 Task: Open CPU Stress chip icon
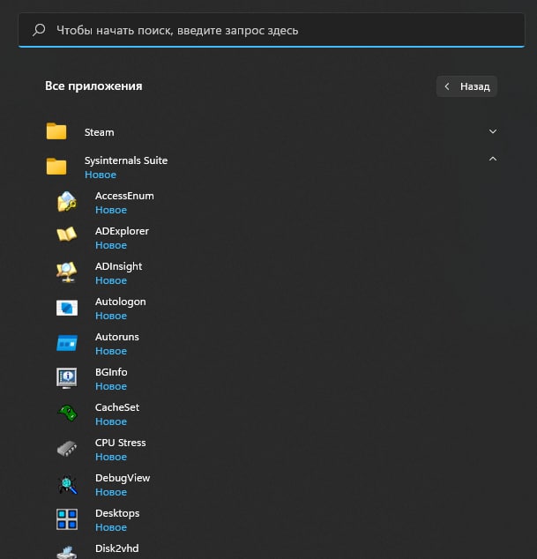pyautogui.click(x=67, y=449)
